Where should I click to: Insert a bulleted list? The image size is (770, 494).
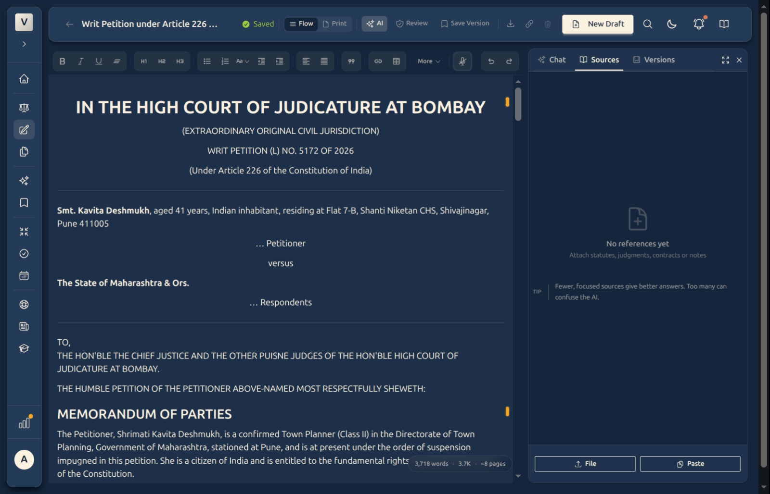(207, 61)
